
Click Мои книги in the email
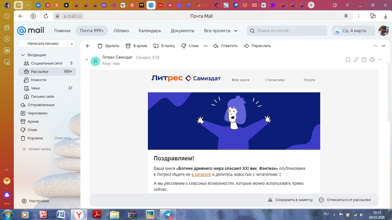point(240,80)
